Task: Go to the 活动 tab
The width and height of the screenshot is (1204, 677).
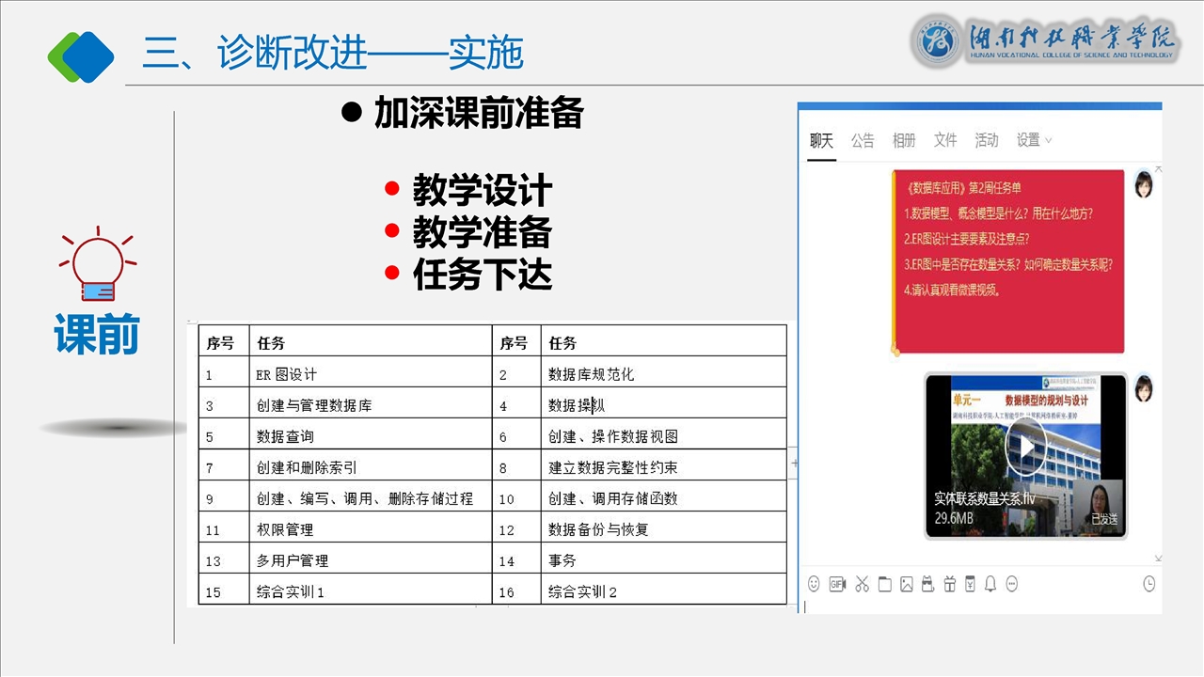Action: pyautogui.click(x=987, y=140)
